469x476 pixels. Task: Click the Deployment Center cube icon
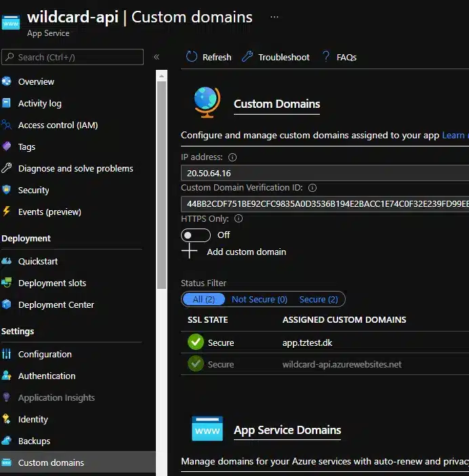(6, 304)
